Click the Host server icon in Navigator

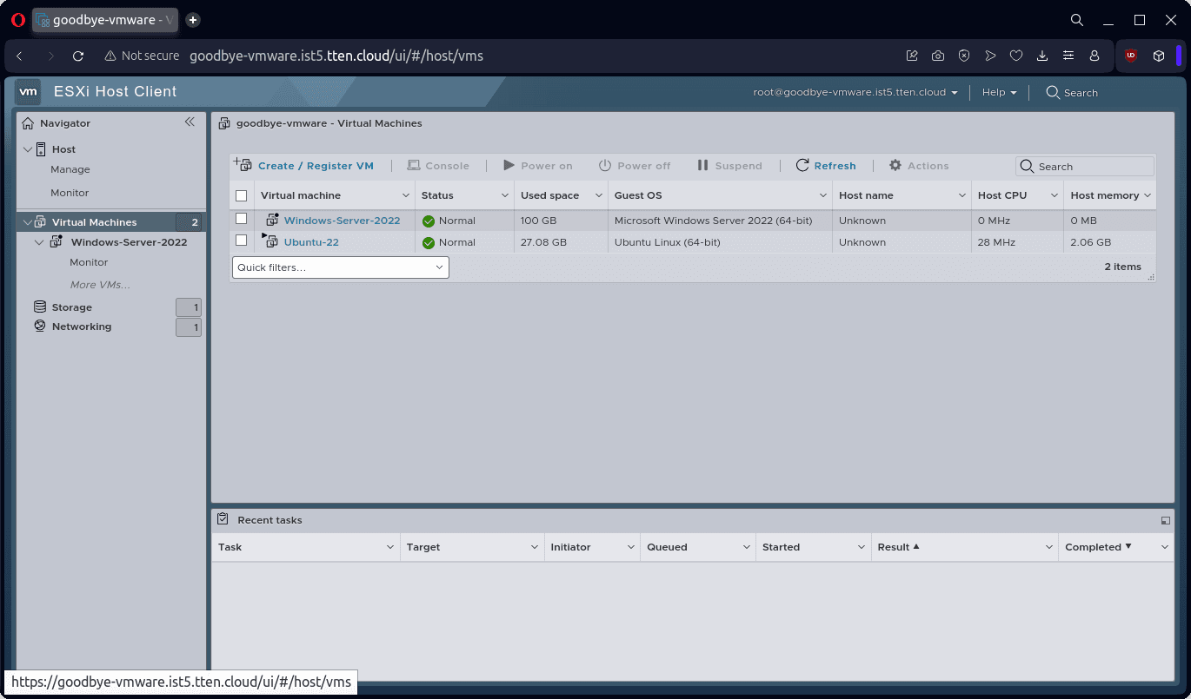(41, 149)
